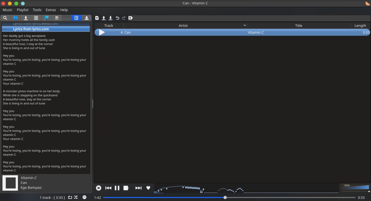Click lyric line 'Her daddy got a big aeroplane'

[24, 36]
